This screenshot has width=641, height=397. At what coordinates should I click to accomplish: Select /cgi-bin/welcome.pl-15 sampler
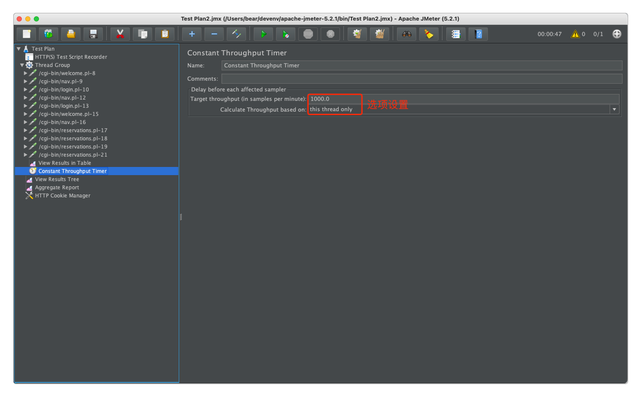point(69,114)
